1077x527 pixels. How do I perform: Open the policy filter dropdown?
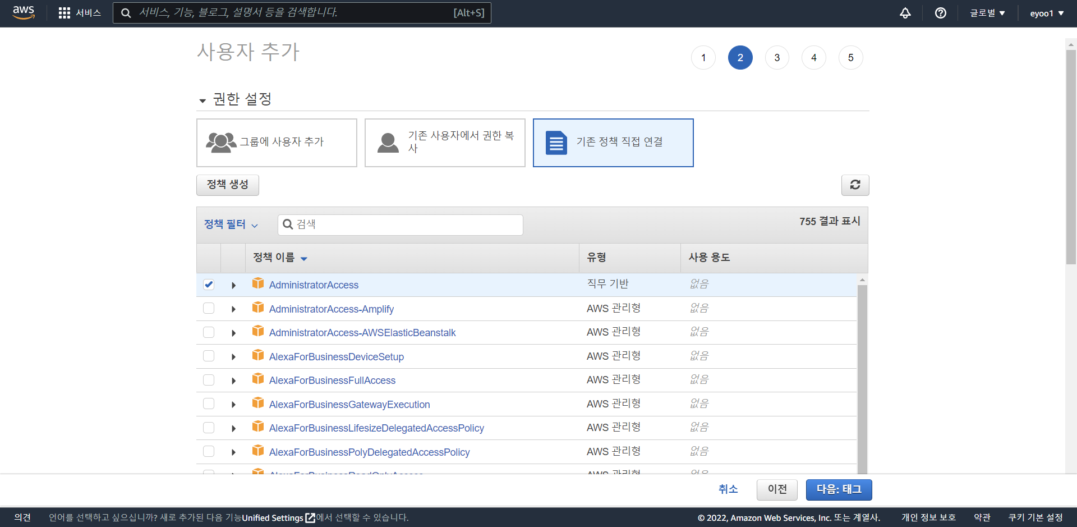pyautogui.click(x=231, y=224)
